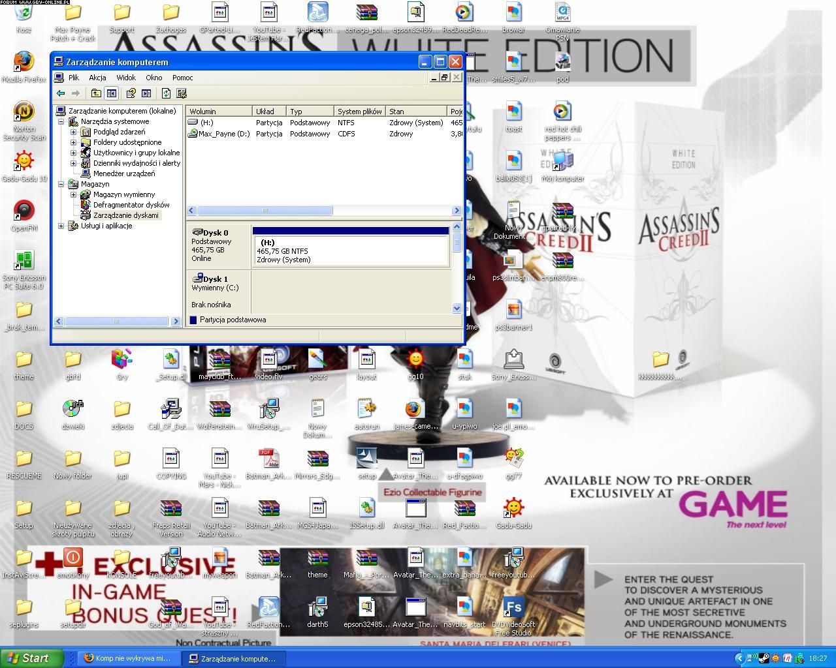Click the H: partition block in Dysk 0
Screen dimensions: 836x668
[349, 250]
